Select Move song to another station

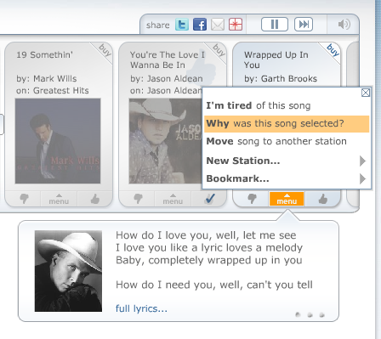pyautogui.click(x=287, y=141)
